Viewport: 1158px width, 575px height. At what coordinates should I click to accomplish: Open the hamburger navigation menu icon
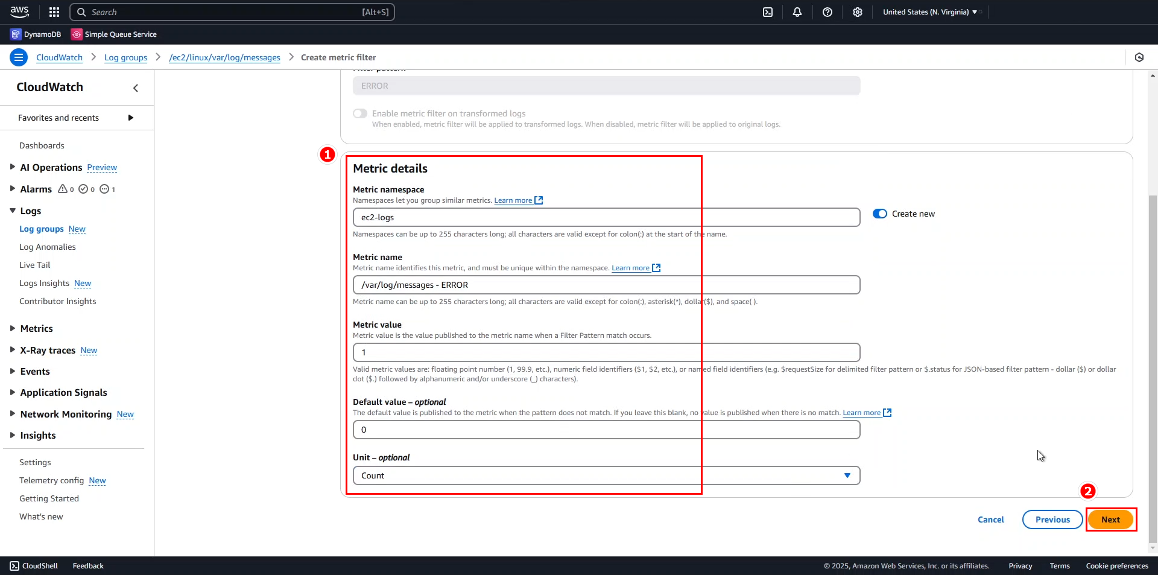tap(19, 57)
